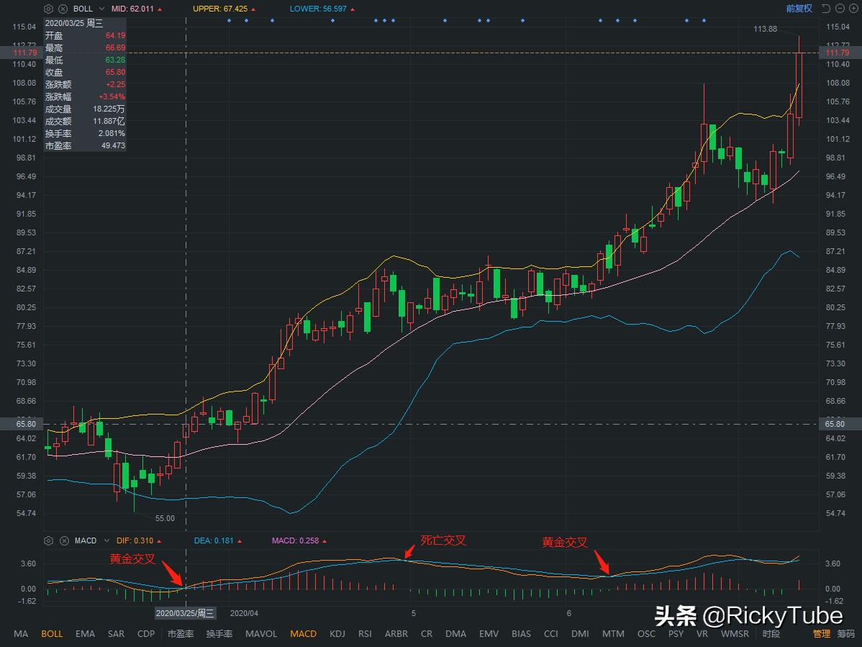The width and height of the screenshot is (862, 647).
Task: Select the BOLL indicator tab
Action: click(52, 634)
